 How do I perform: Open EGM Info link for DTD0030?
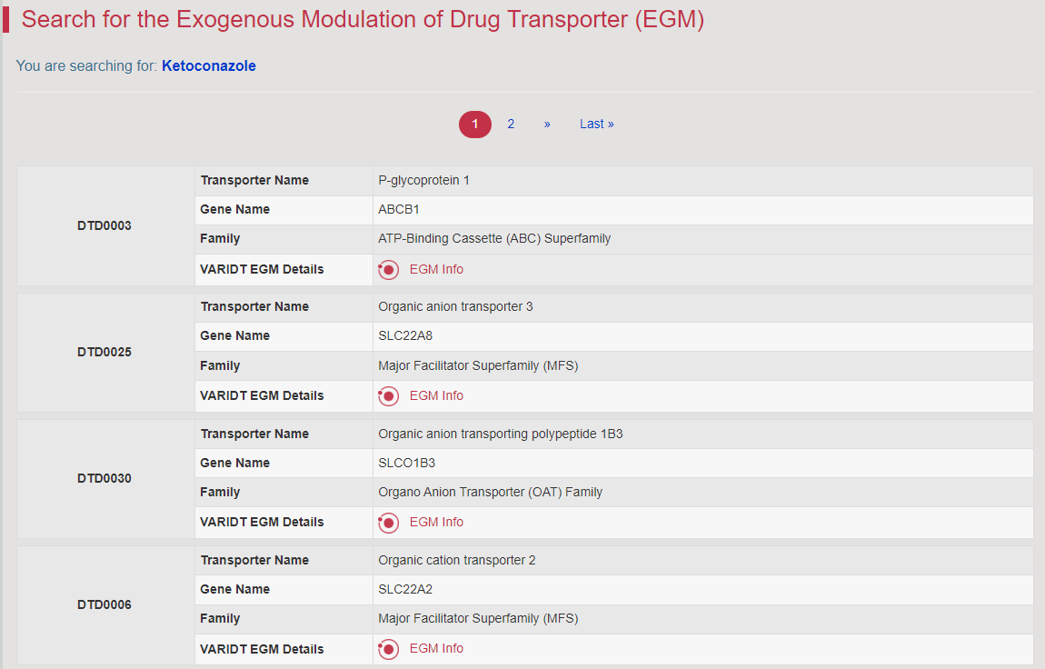(x=436, y=522)
